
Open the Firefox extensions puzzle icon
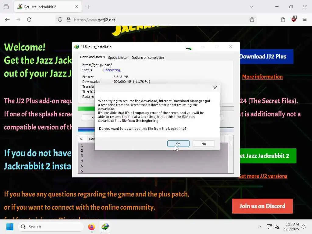click(283, 19)
